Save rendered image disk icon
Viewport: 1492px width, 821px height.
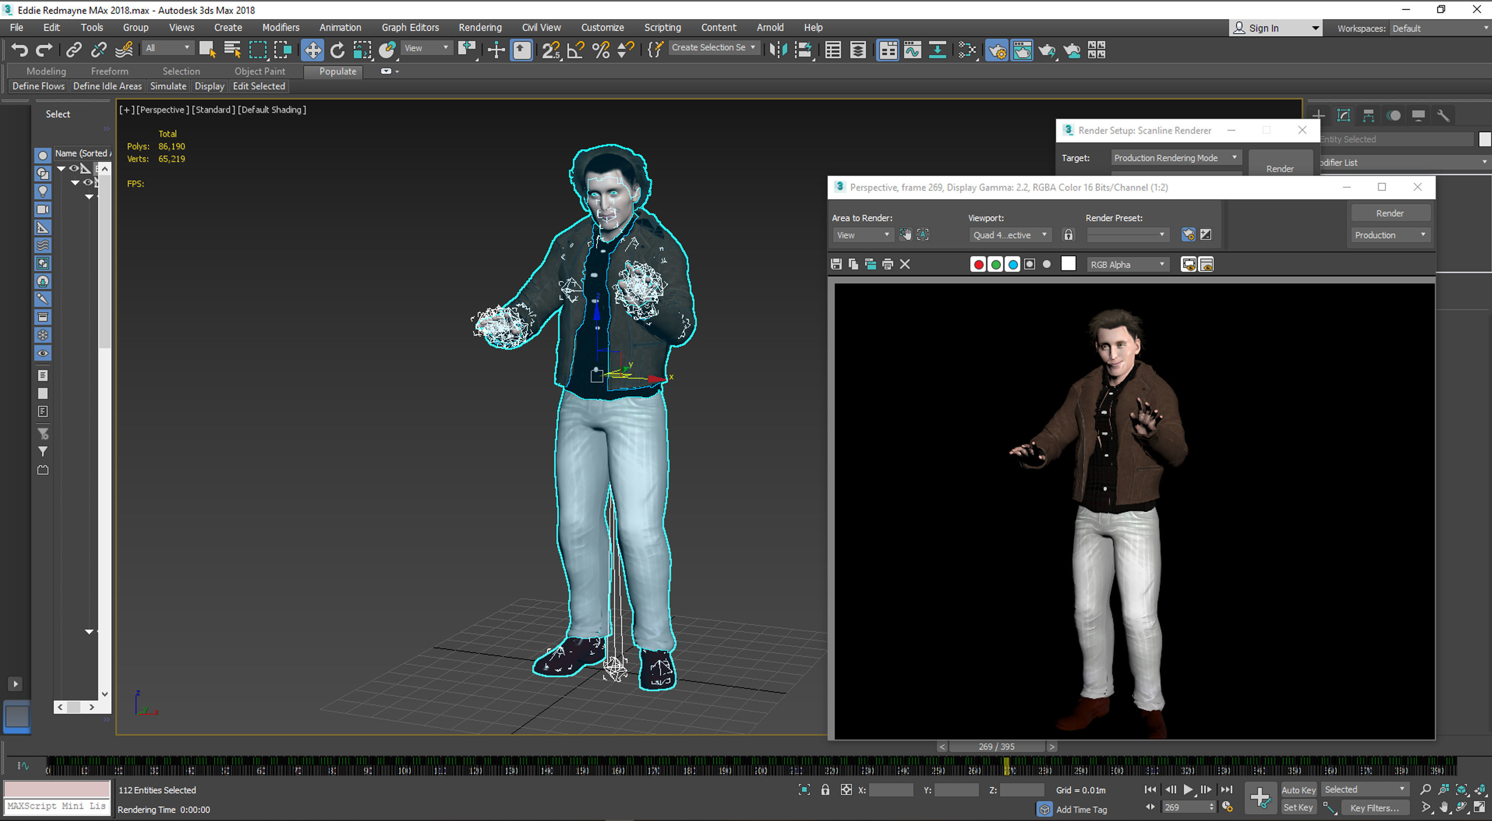coord(836,264)
